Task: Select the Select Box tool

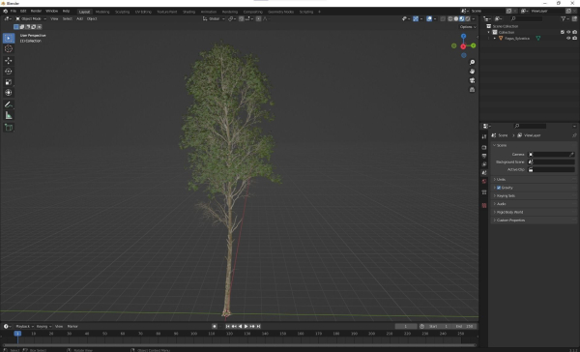Action: click(9, 38)
